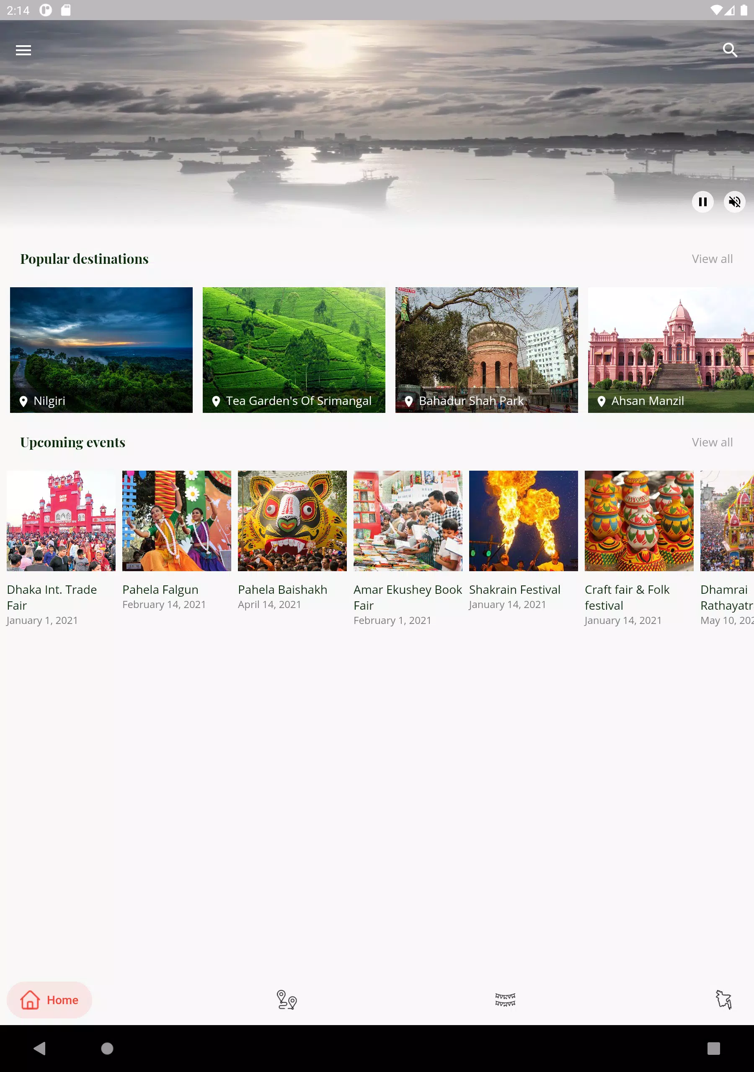
Task: Switch to the Bangladesh map tab
Action: [724, 1000]
